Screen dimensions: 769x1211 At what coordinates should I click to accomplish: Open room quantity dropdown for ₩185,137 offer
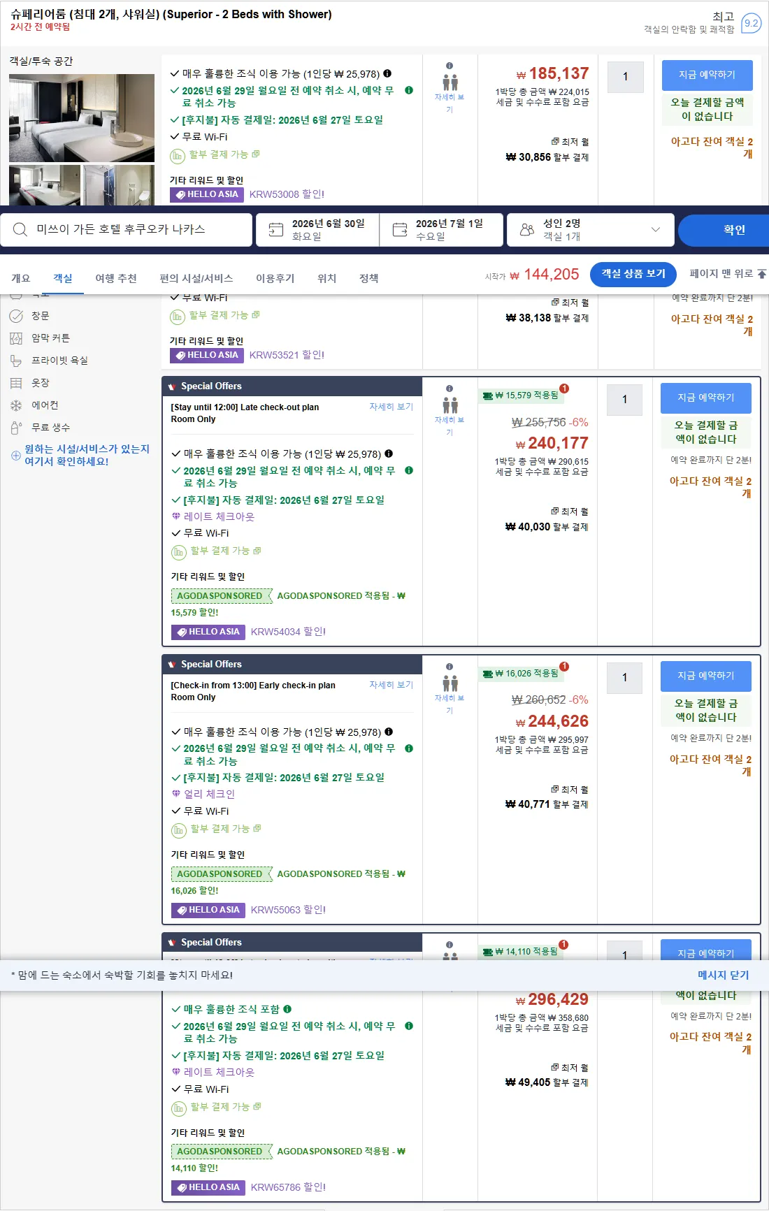[x=626, y=77]
